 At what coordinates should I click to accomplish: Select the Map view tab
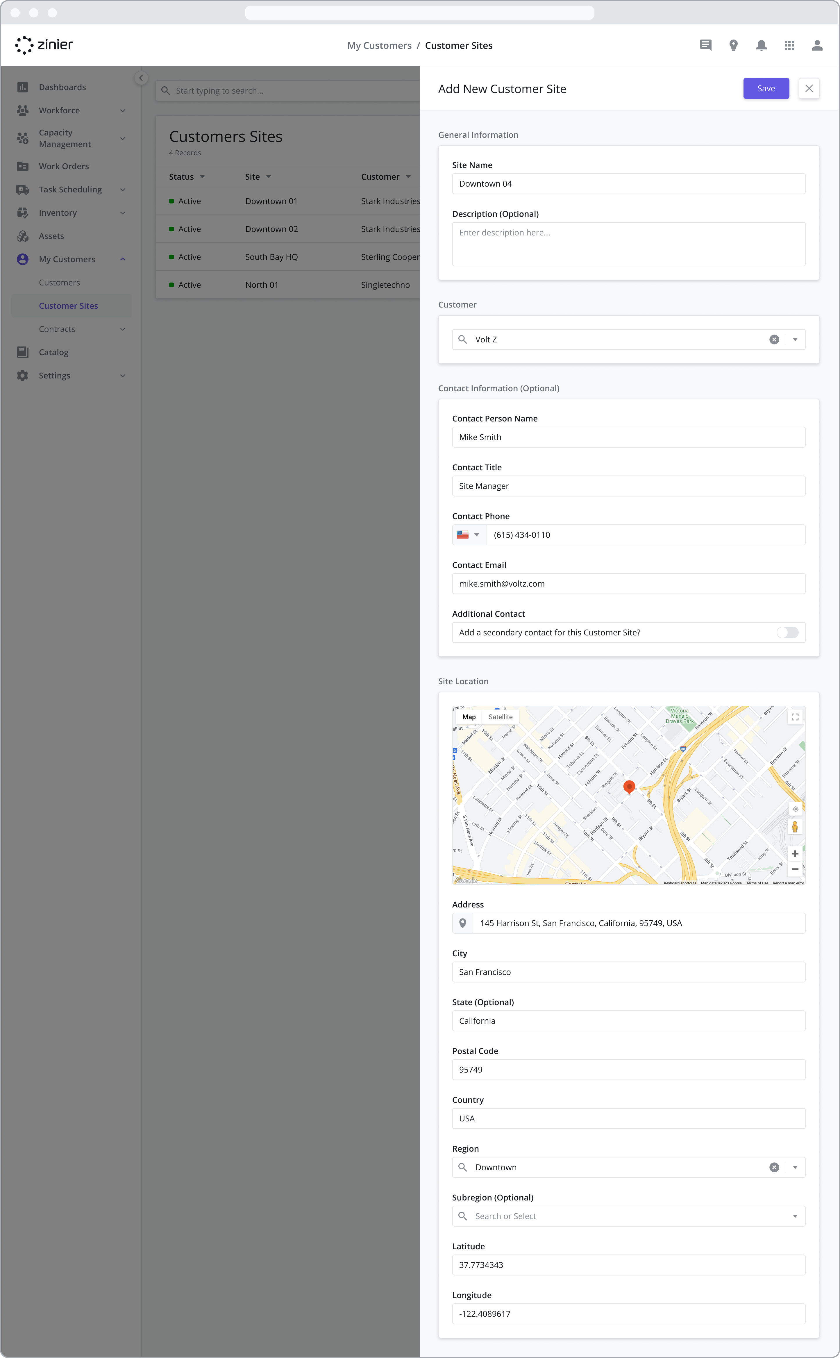(469, 717)
